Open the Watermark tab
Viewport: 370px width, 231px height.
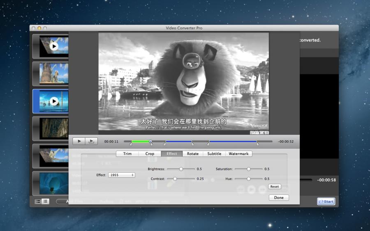click(238, 154)
